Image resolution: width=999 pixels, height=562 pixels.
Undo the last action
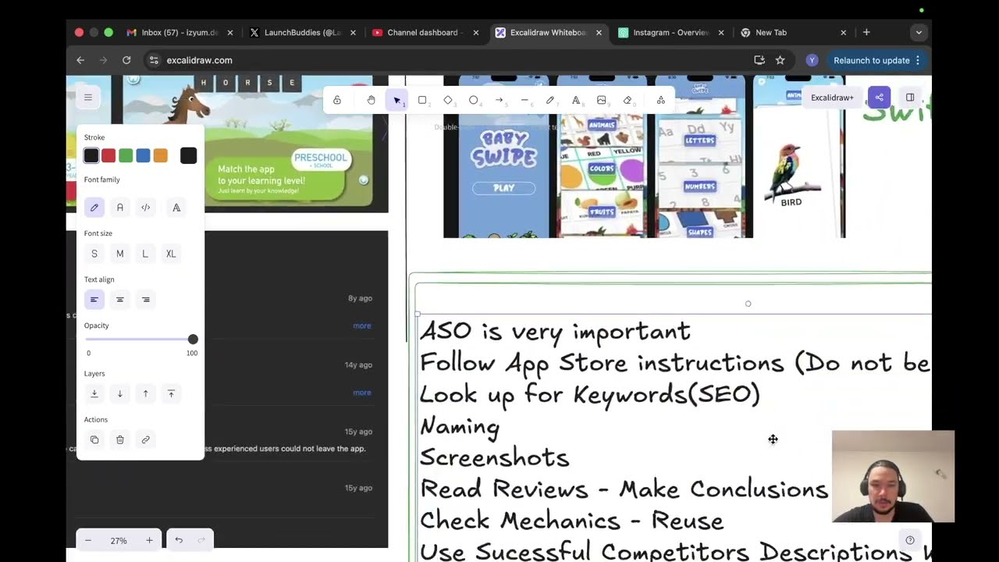[x=179, y=540]
